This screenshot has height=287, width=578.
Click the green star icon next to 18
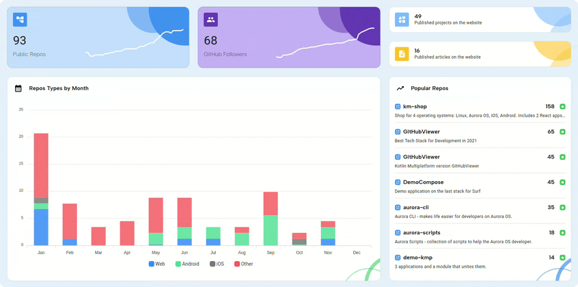click(562, 233)
